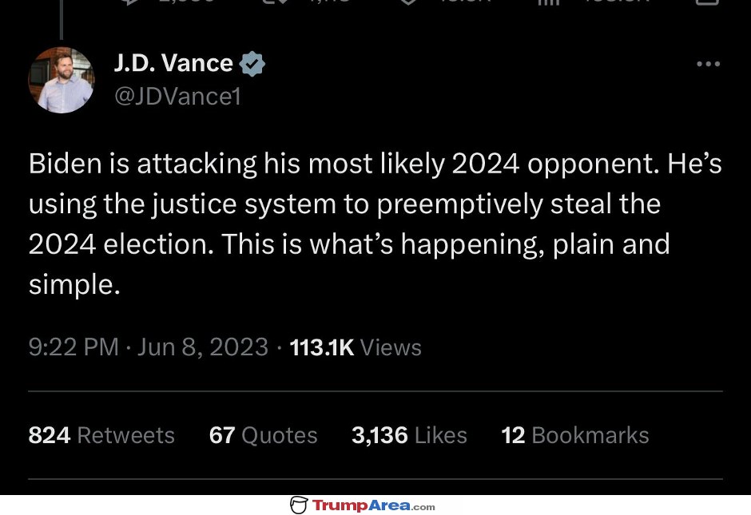Click the blue verified checkmark badge

[x=252, y=64]
